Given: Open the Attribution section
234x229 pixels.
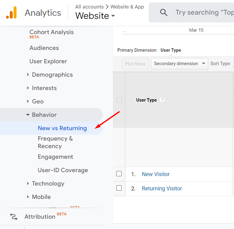Looking at the screenshot, I should 40,217.
